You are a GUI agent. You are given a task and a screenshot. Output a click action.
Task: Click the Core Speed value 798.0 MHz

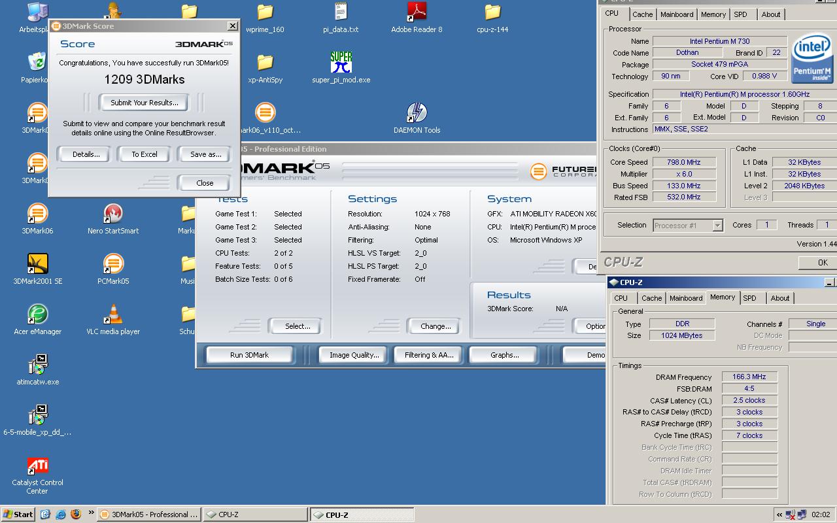pos(684,162)
